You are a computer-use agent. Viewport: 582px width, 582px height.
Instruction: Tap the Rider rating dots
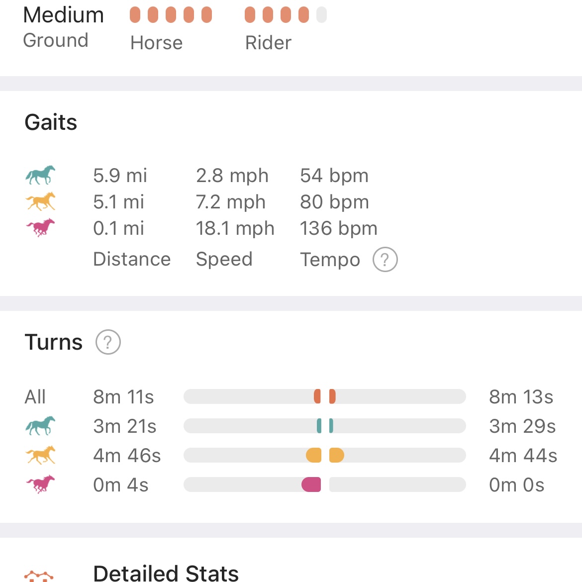[286, 15]
